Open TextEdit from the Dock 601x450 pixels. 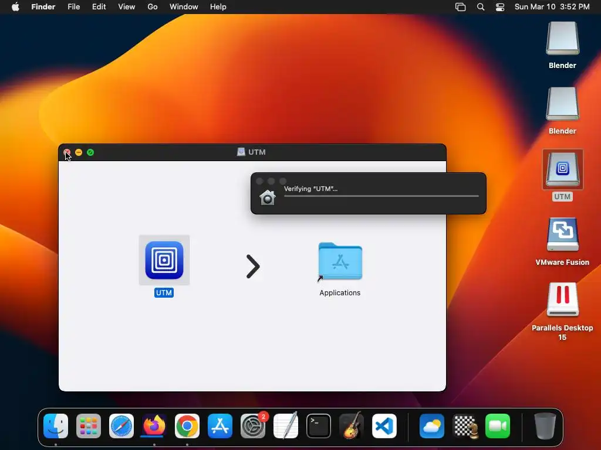(x=286, y=425)
